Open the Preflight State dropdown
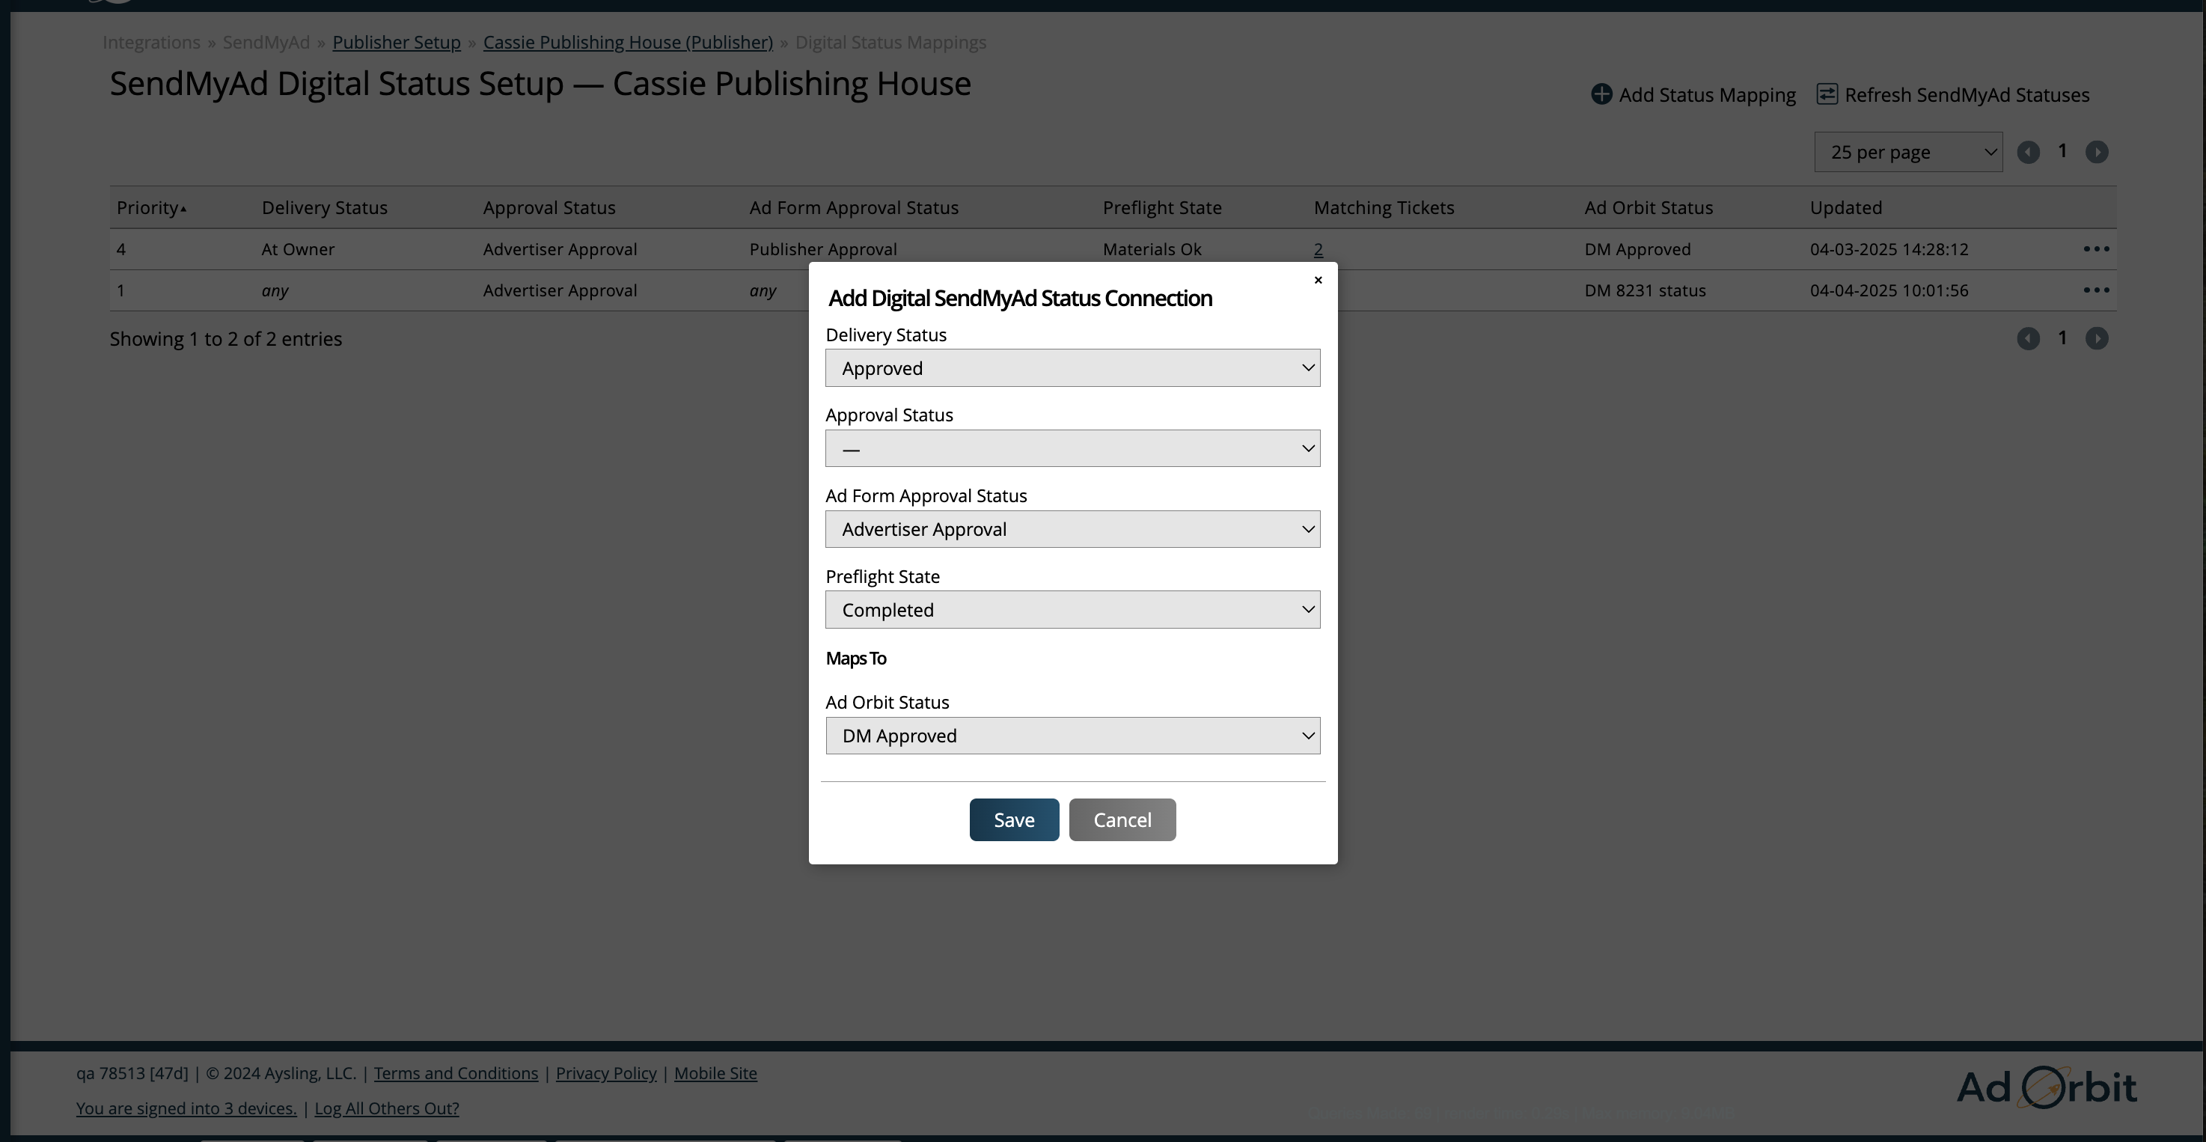 1072,610
